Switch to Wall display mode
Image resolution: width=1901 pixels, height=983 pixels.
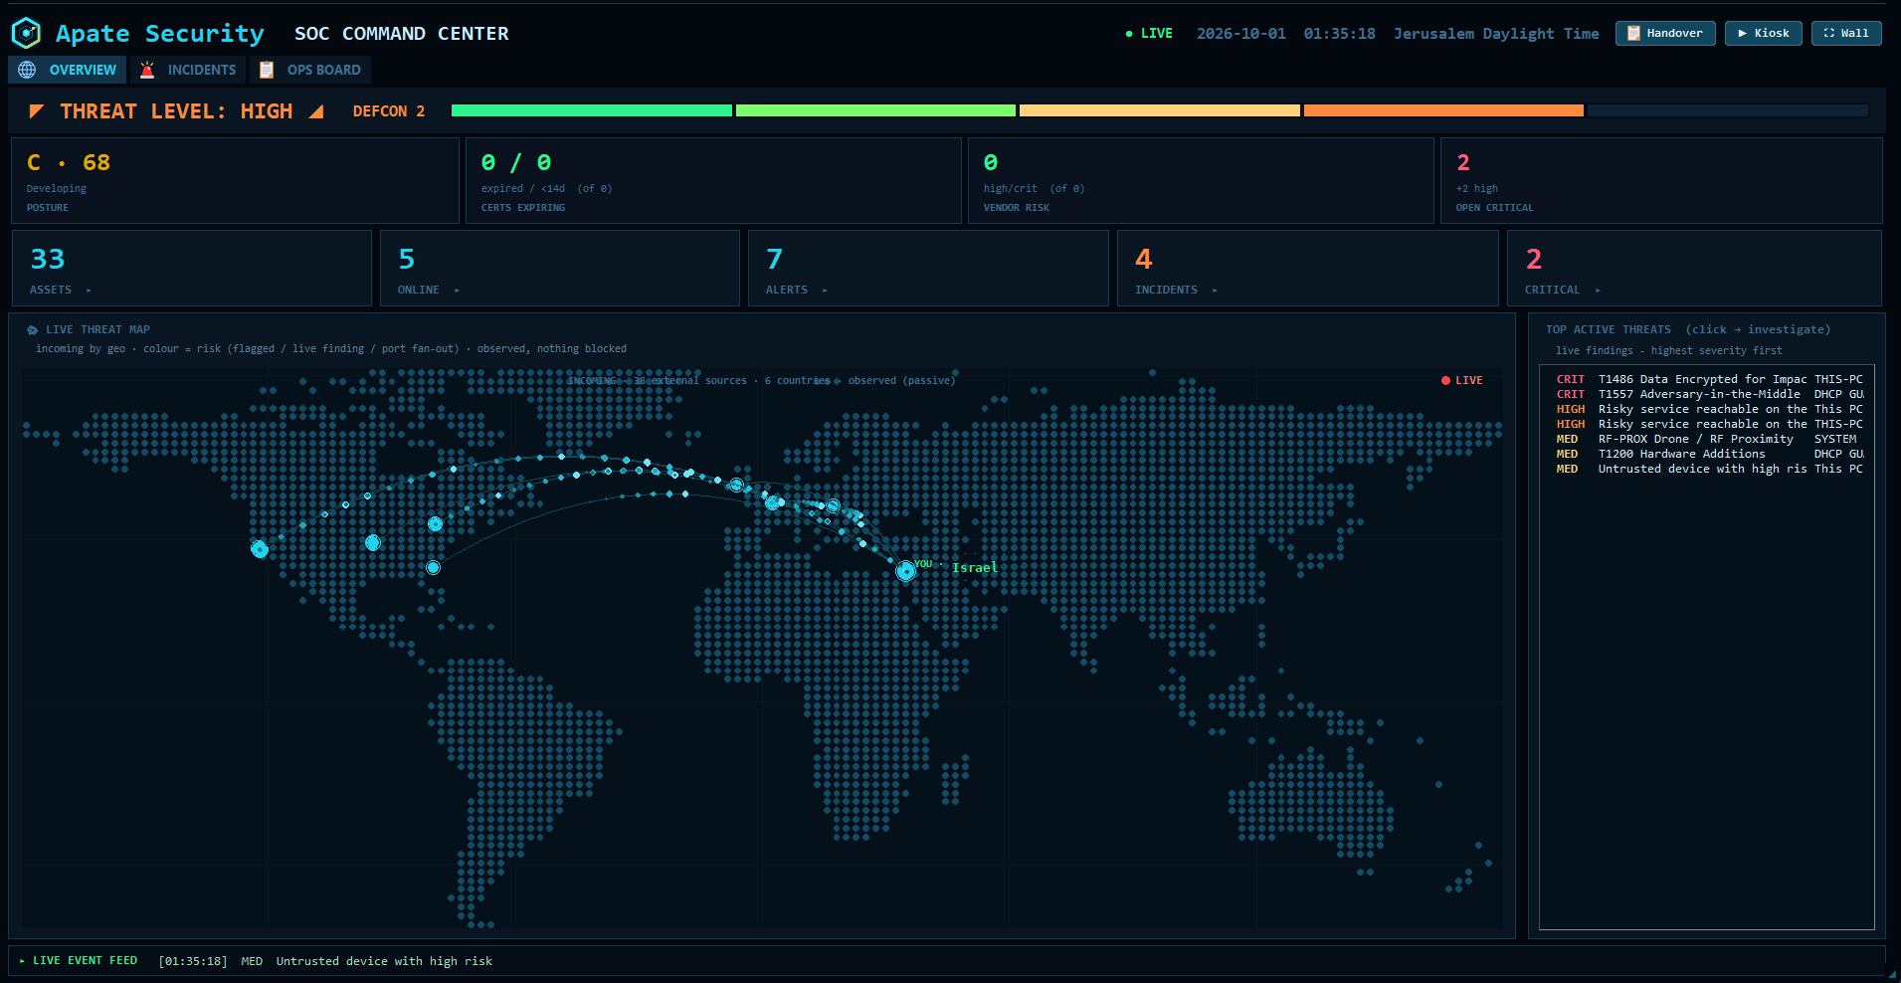(1846, 33)
